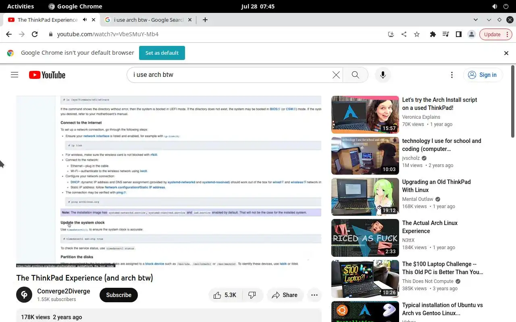The height and width of the screenshot is (322, 516).
Task: Click the address bar URL field
Action: point(218,34)
